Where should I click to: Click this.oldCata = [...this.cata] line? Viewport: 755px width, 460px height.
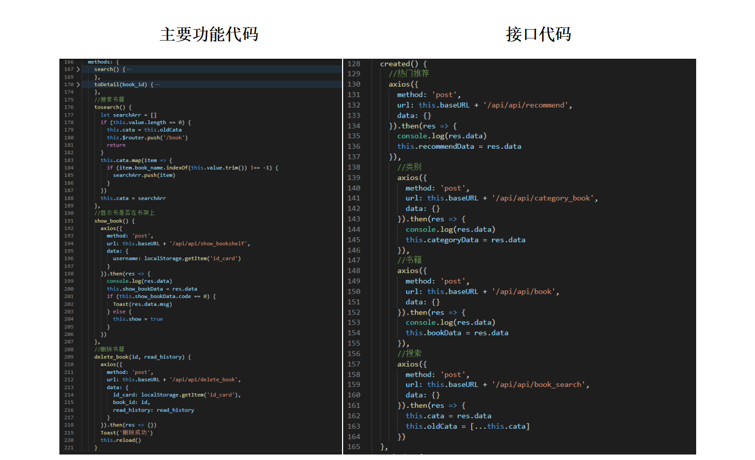click(x=467, y=426)
